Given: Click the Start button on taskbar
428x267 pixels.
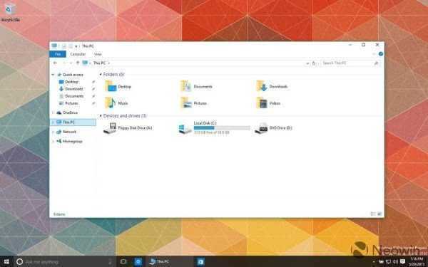Looking at the screenshot, I should click(x=6, y=262).
